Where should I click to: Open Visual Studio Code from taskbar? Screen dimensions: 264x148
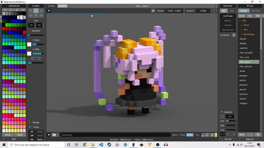(x=101, y=145)
